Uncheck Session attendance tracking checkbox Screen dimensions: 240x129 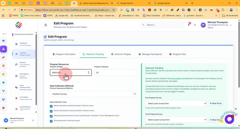pos(51,106)
